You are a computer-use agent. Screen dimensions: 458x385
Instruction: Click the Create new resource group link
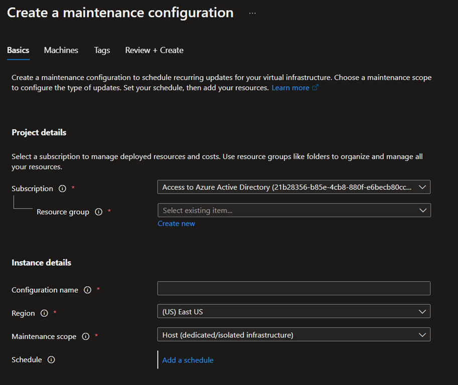click(176, 224)
